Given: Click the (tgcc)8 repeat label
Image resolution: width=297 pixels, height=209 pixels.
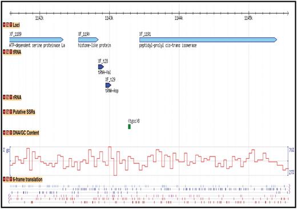Looking at the screenshot, I should click(134, 121).
